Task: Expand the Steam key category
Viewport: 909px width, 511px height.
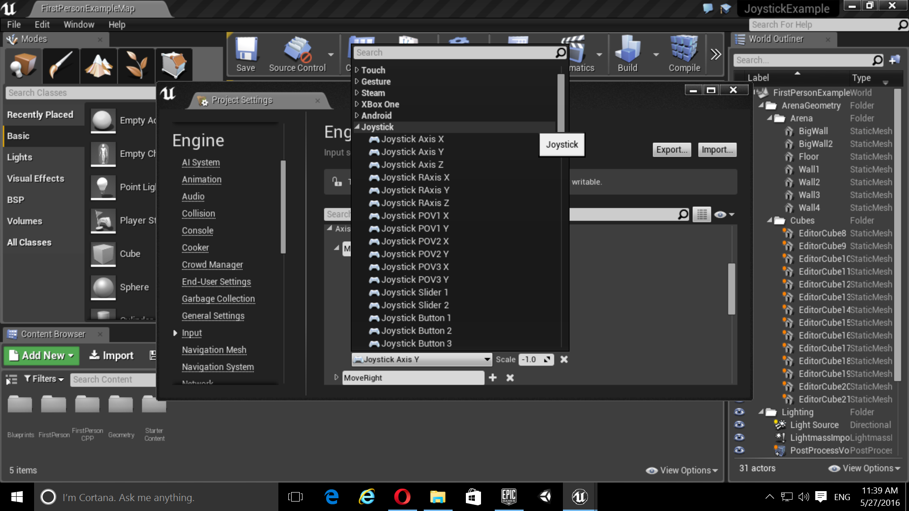Action: pos(357,93)
